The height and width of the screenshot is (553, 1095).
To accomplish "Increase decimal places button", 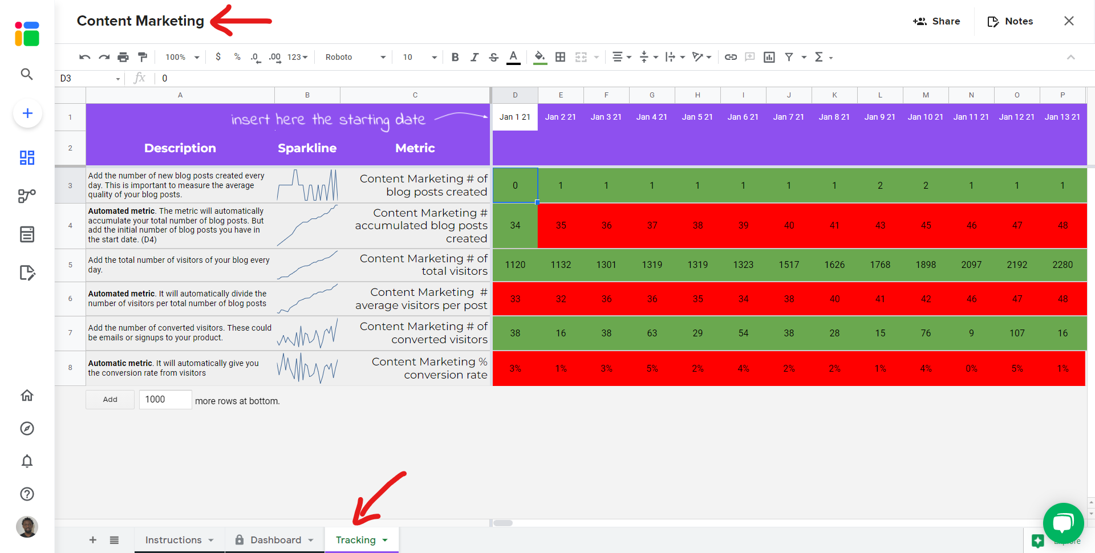I will 275,57.
